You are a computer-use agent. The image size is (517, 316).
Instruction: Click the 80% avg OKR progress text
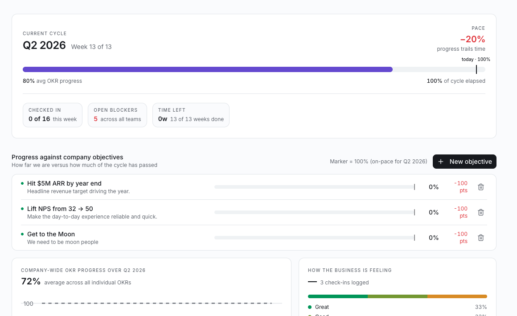pyautogui.click(x=53, y=81)
